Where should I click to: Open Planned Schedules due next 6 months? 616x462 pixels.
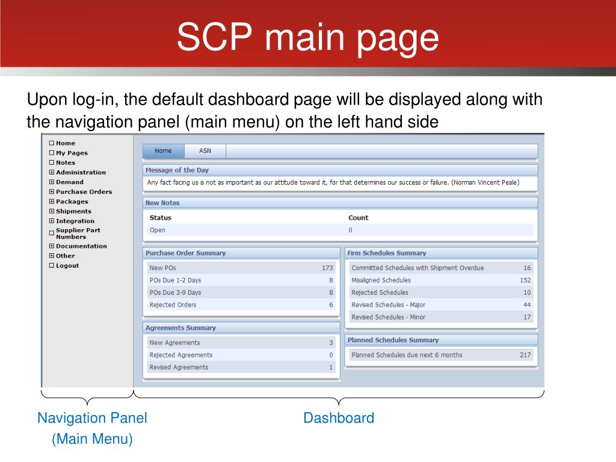(441, 355)
